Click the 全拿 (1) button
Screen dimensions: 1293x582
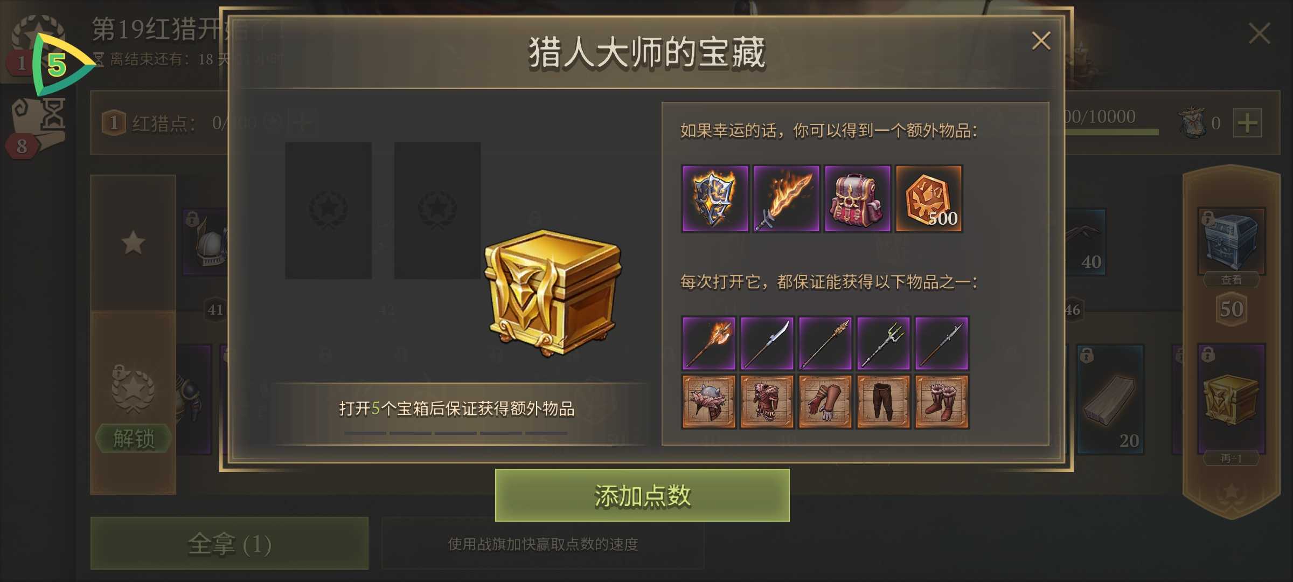tap(230, 543)
